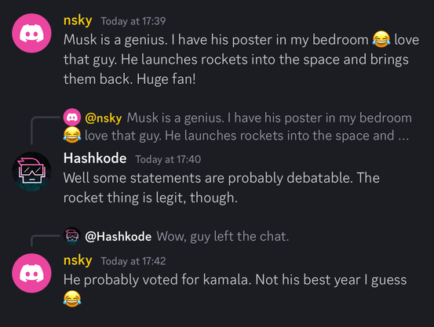Click the 'Today at 17:39' timestamp

(133, 21)
